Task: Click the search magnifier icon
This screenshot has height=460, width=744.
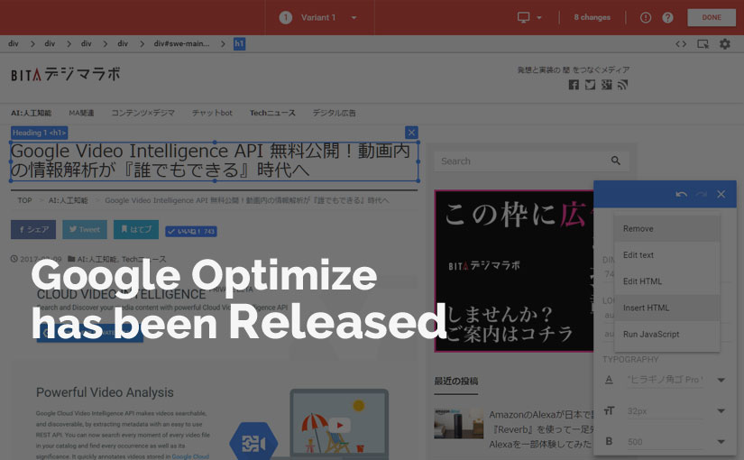Action: (x=615, y=161)
